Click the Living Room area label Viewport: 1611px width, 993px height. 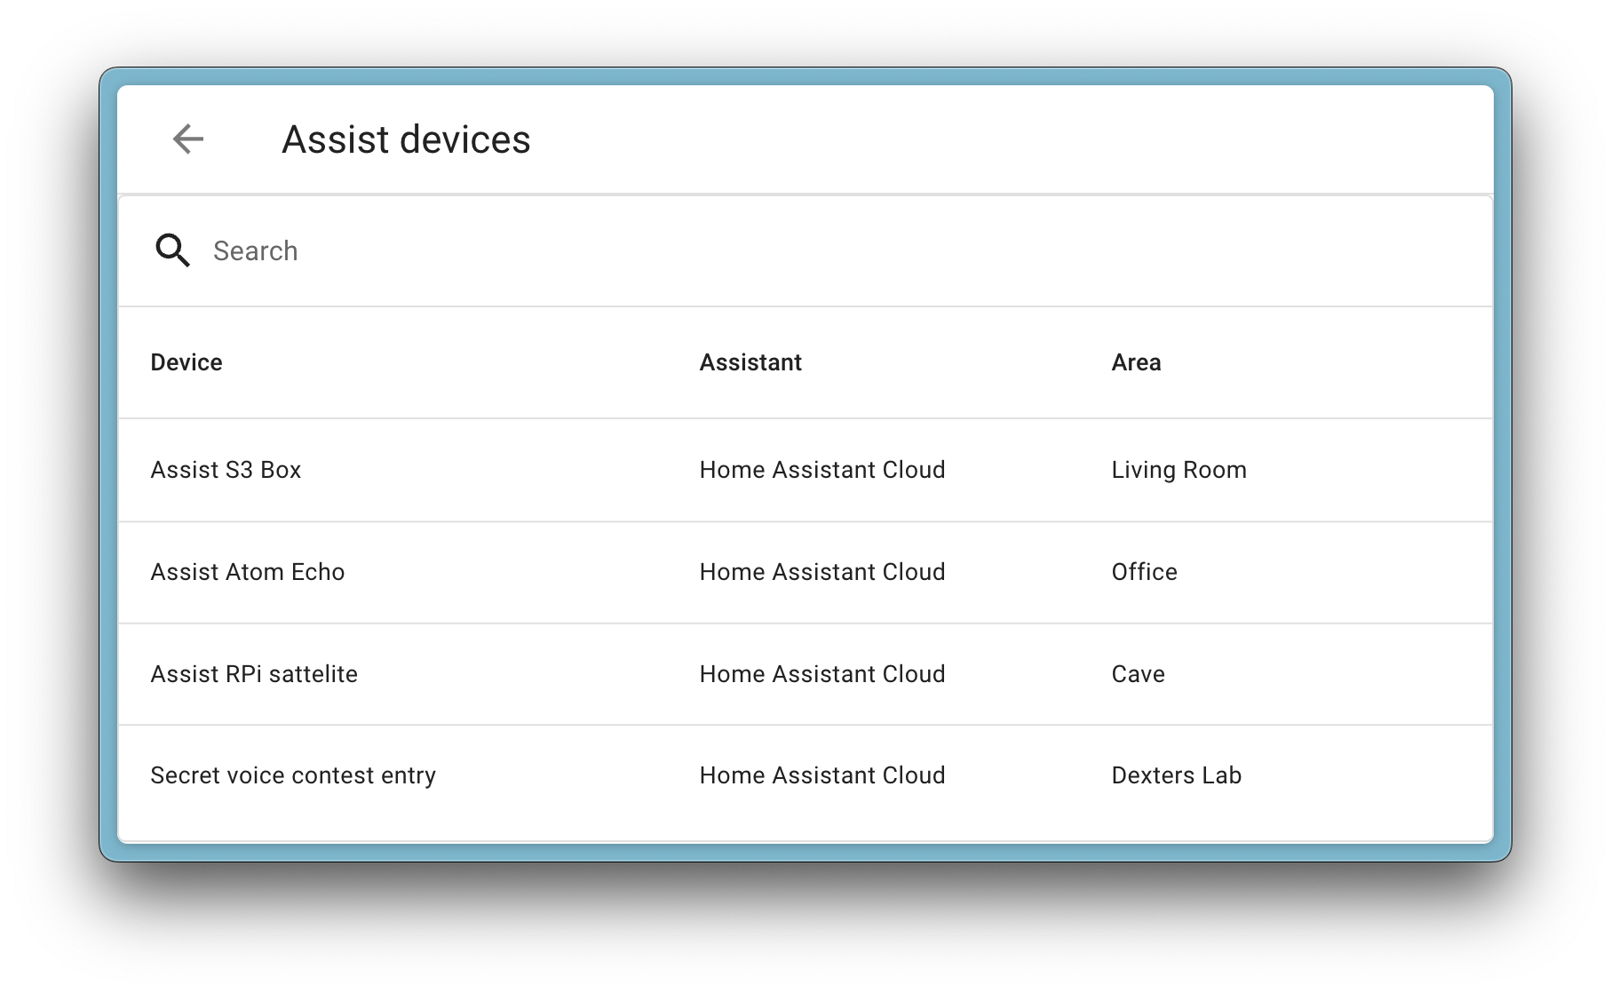1178,470
